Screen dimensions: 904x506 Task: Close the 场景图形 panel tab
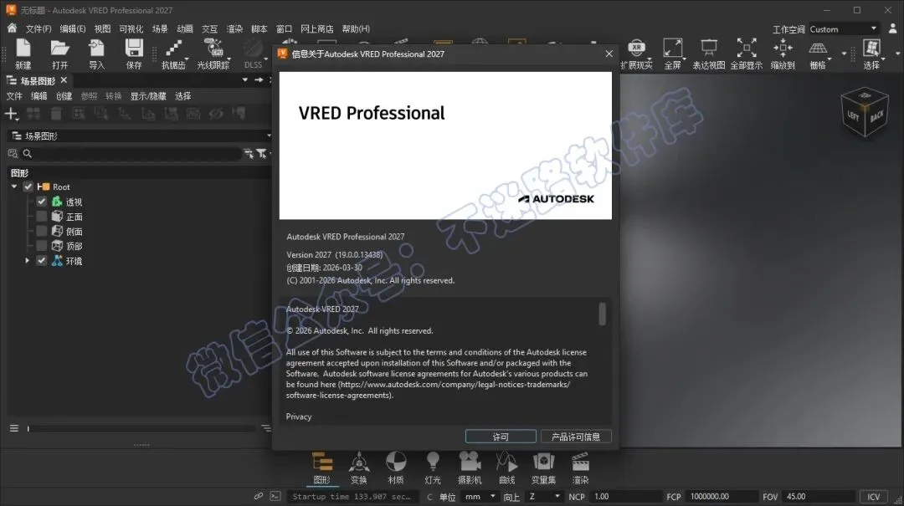(64, 80)
